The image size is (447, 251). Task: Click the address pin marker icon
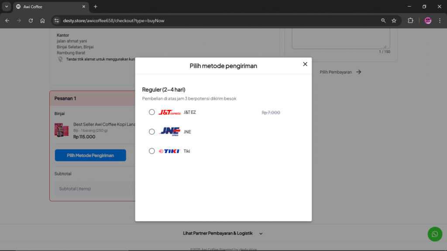pyautogui.click(x=60, y=59)
